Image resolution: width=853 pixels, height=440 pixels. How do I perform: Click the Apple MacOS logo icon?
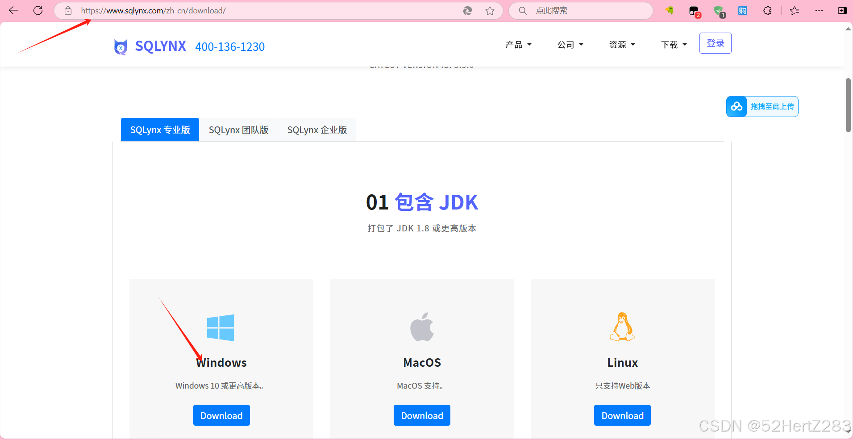pos(422,327)
